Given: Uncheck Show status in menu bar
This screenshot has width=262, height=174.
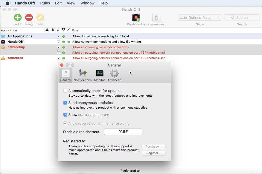Looking at the screenshot, I should [x=65, y=115].
